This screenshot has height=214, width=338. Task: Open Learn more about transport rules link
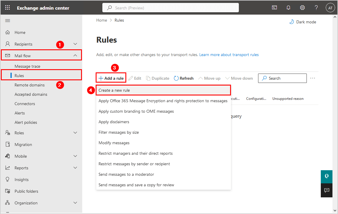point(229,55)
